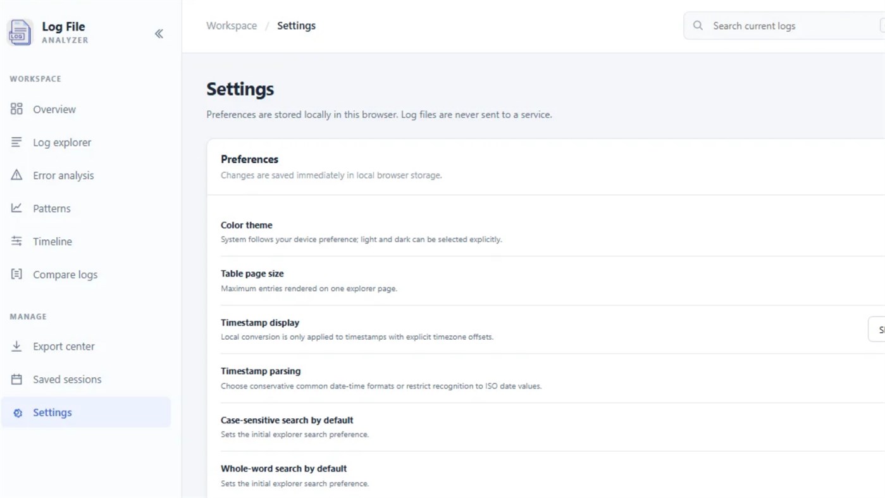Click the Patterns chart icon
885x498 pixels.
tap(16, 208)
